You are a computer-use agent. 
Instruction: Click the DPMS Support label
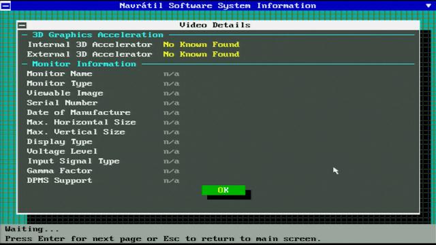(x=59, y=181)
